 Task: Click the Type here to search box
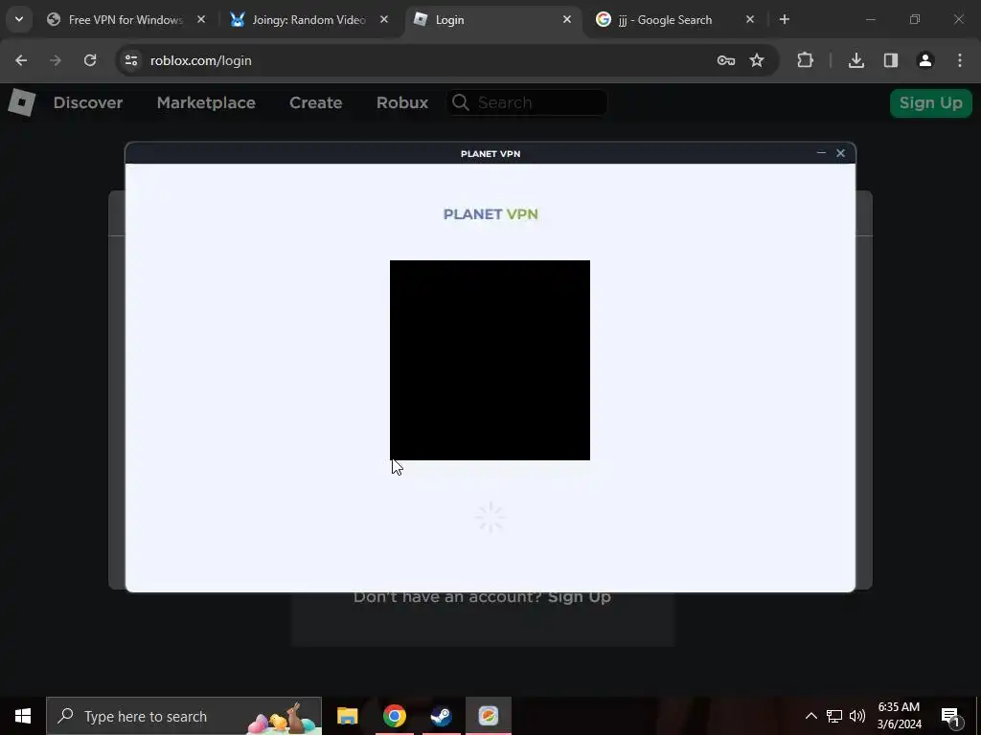[x=184, y=716]
